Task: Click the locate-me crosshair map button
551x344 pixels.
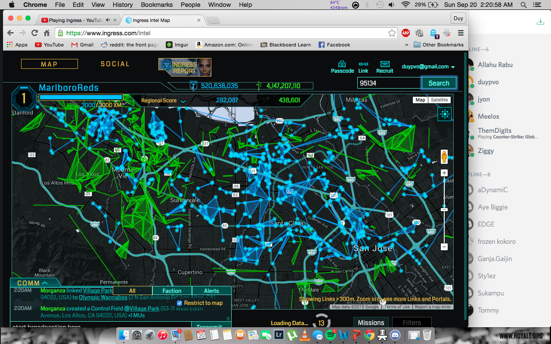Action: (x=445, y=114)
